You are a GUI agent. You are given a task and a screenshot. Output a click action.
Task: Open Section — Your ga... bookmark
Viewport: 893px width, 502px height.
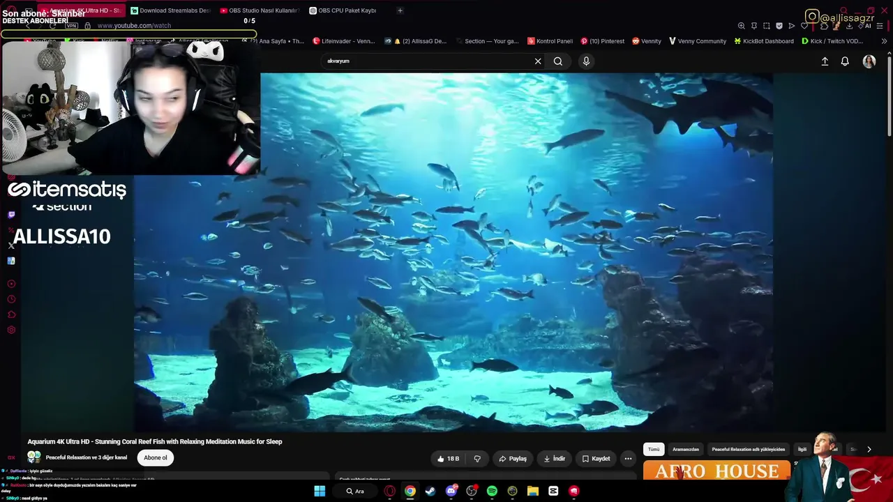486,41
